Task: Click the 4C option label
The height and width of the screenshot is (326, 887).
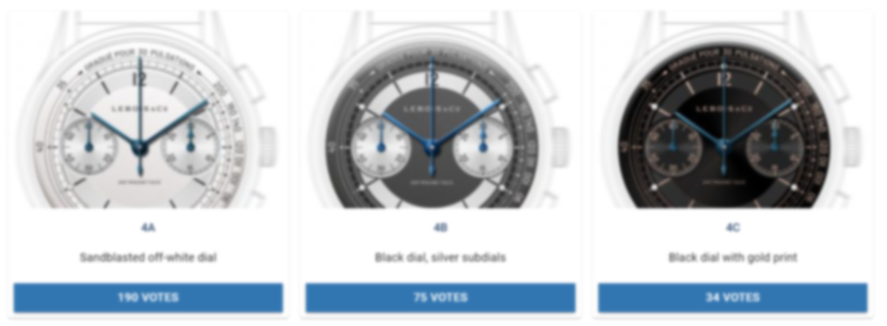Action: [732, 228]
